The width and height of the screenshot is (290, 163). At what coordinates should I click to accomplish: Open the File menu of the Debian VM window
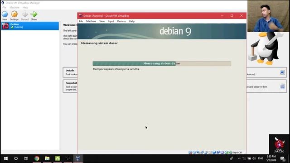coord(81,21)
